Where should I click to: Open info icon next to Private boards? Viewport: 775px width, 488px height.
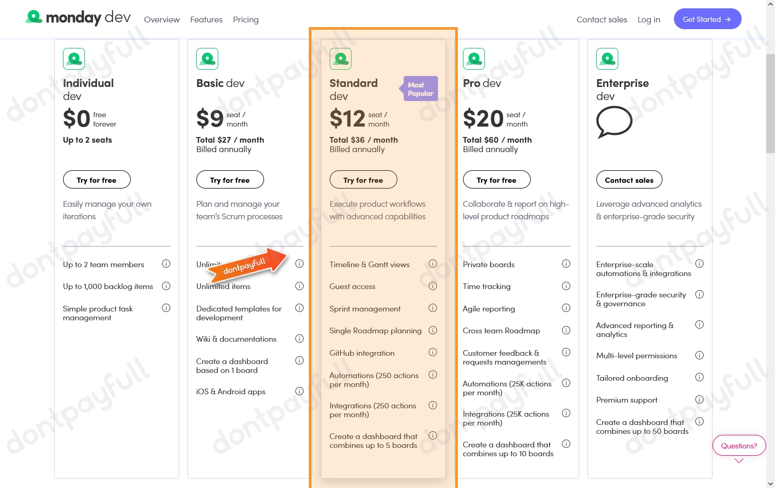click(566, 264)
